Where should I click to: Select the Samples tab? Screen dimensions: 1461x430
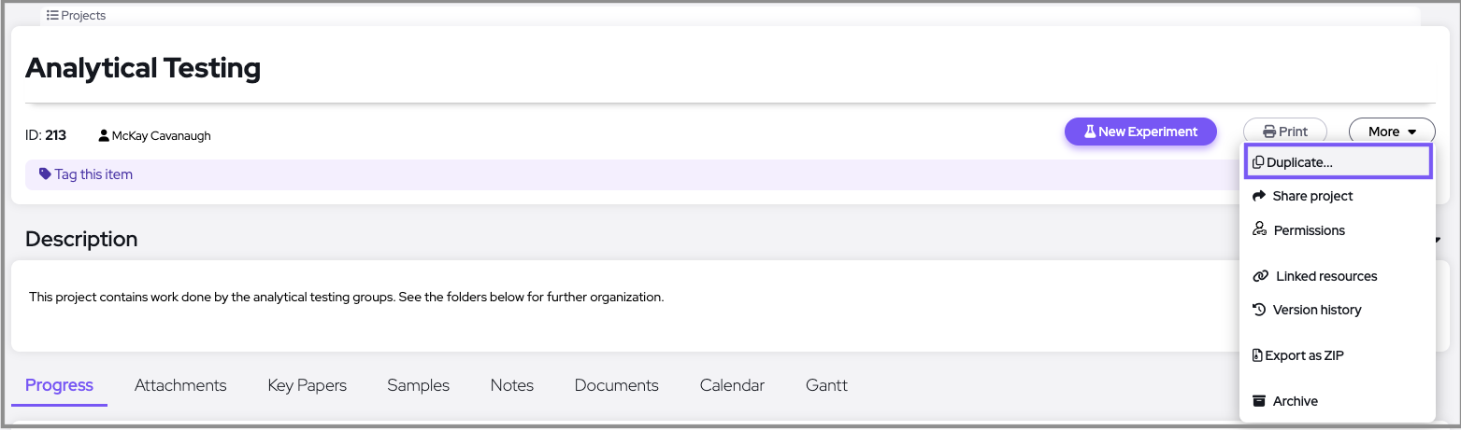418,385
